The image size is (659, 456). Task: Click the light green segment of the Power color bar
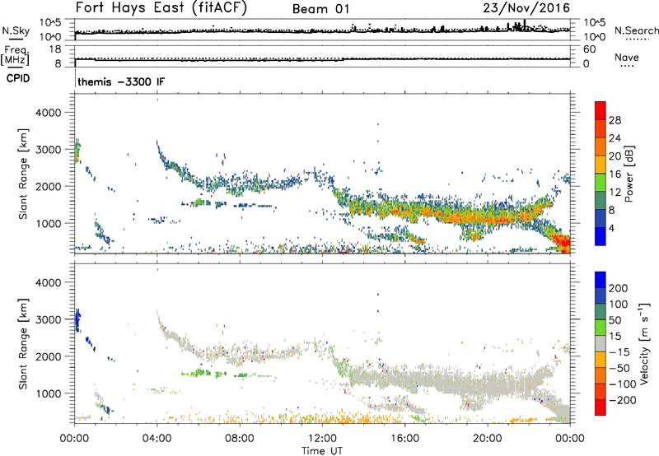[x=601, y=183]
